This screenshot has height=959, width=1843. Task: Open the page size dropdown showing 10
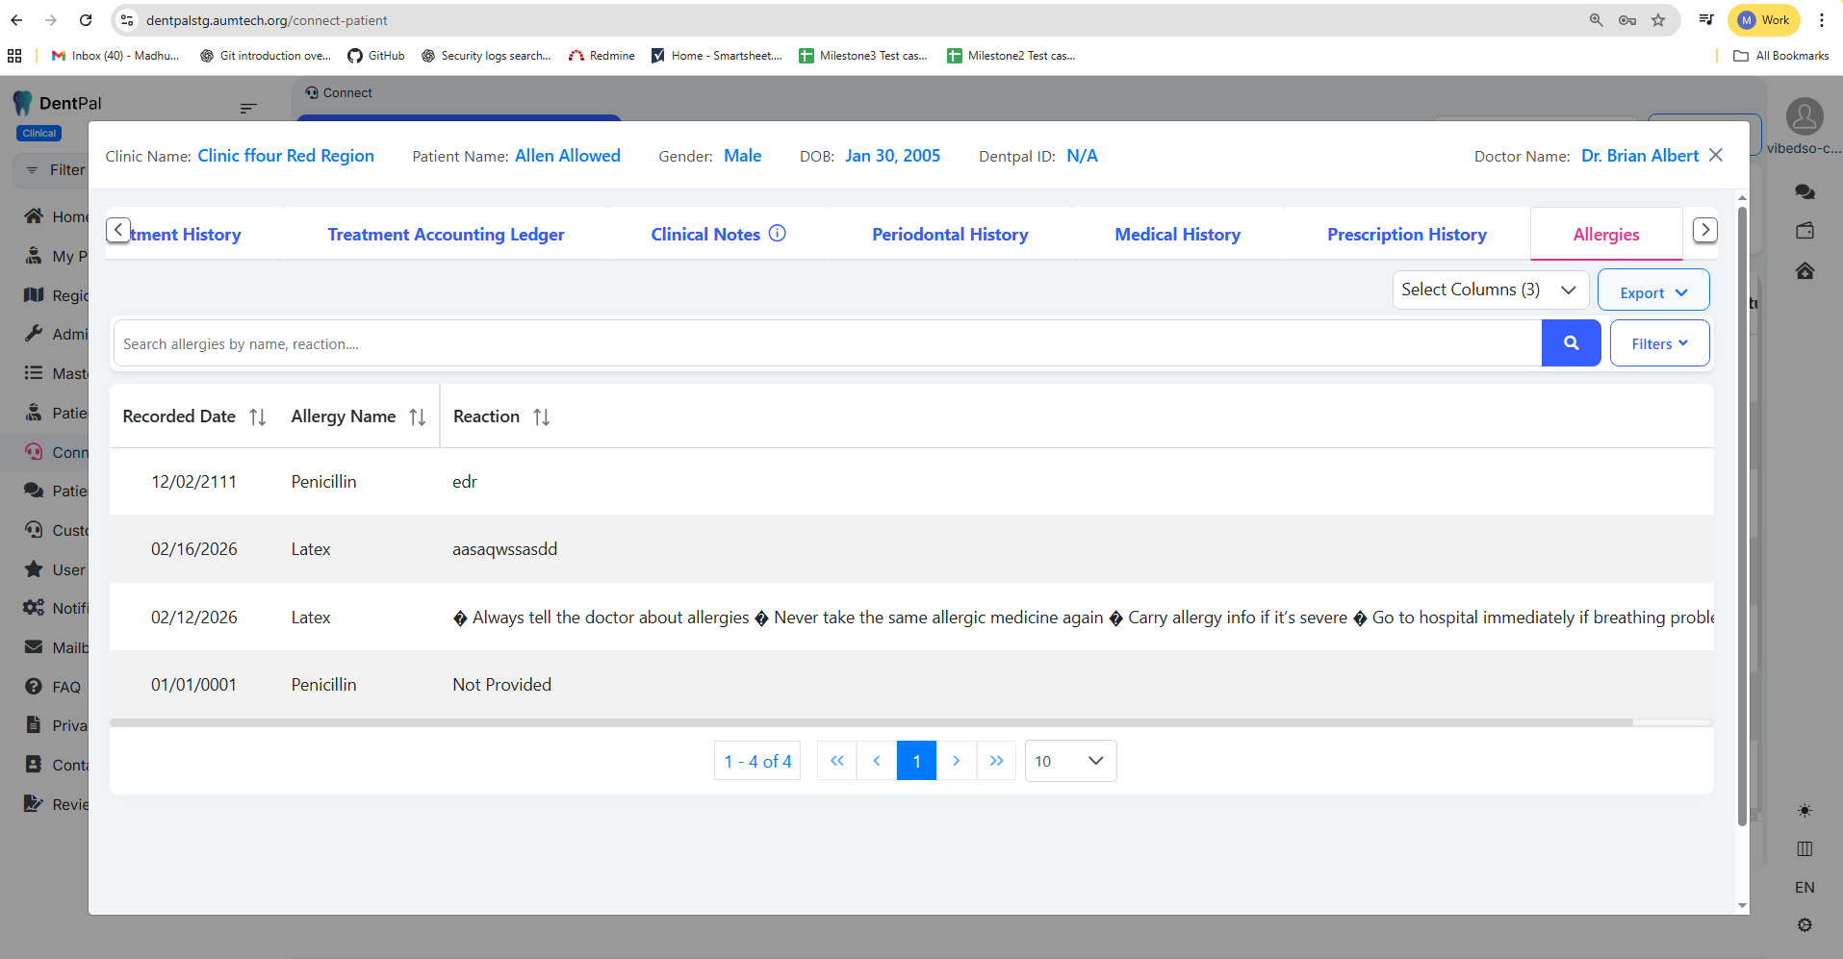point(1070,761)
